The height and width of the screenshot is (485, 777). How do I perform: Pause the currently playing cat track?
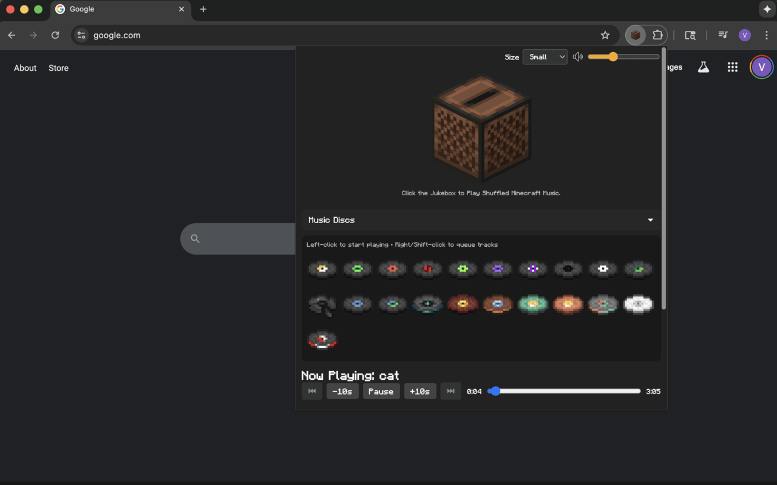(x=381, y=391)
